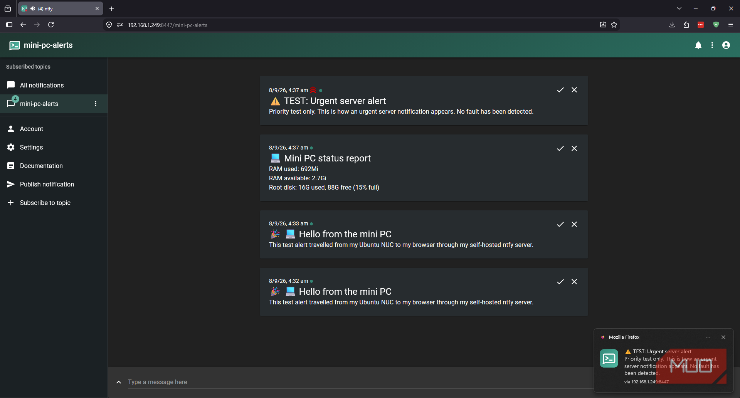Screen dimensions: 740x398
Task: Dismiss the Mini PC status report notification
Action: [574, 148]
